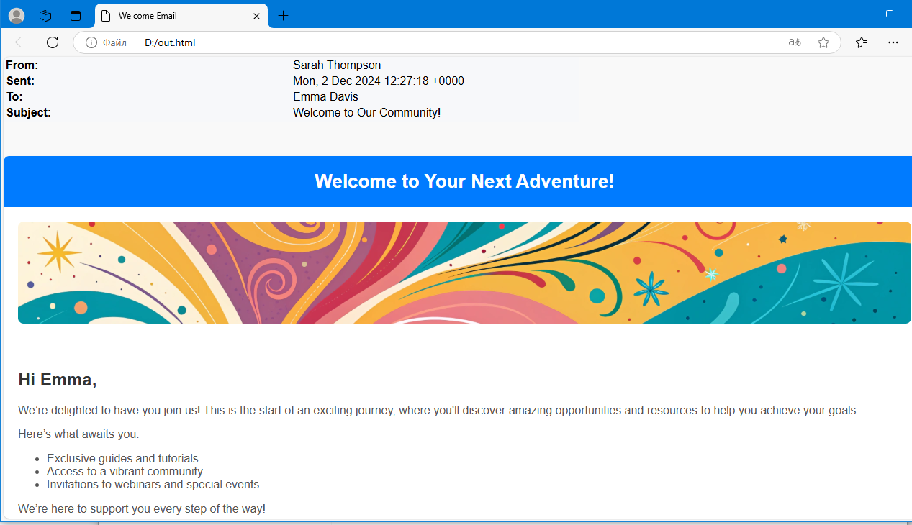
Task: Open the favorites list icon
Action: pyautogui.click(x=862, y=42)
